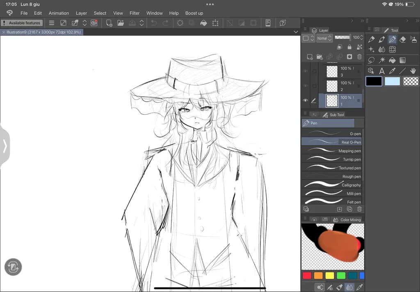
Task: Open the Sub Tool panel hamburger menu
Action: click(305, 114)
